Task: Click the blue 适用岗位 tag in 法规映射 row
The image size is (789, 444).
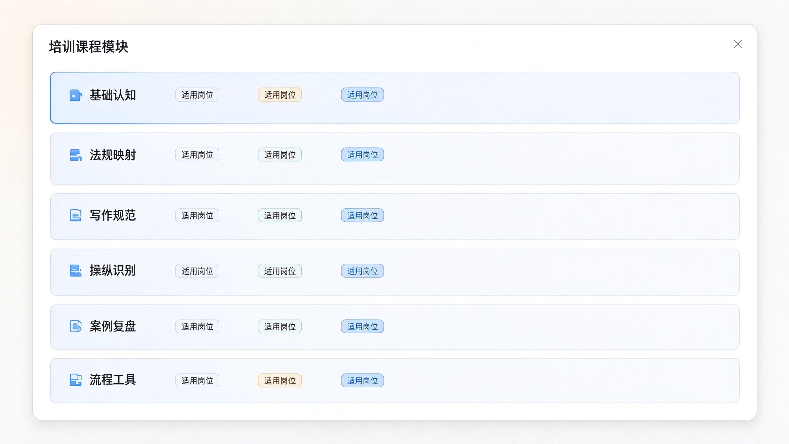Action: coord(363,155)
